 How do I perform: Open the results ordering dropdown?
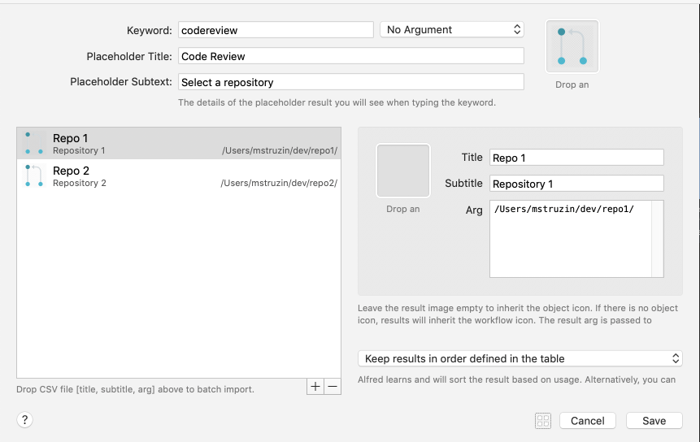[x=520, y=358]
